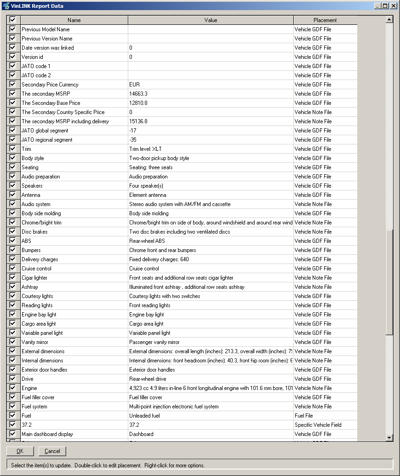Uncheck the Trim row checkbox
This screenshot has width=400, height=476.
click(12, 149)
